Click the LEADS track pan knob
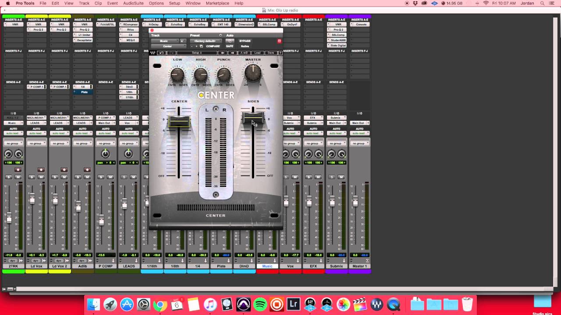 (x=128, y=154)
